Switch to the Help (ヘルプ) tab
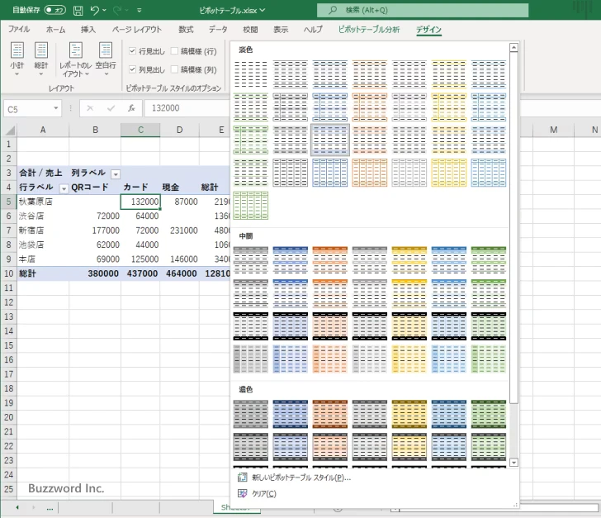This screenshot has width=601, height=518. [313, 30]
